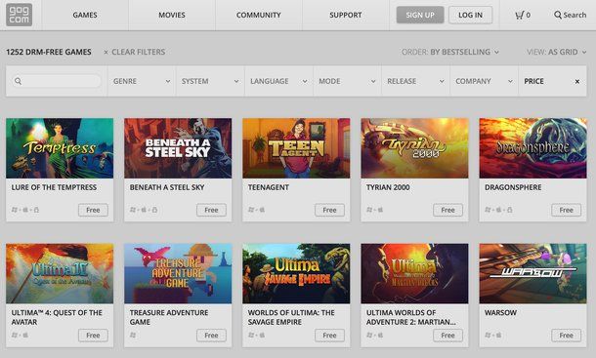Open the Price filter
This screenshot has width=596, height=358.
pos(533,81)
